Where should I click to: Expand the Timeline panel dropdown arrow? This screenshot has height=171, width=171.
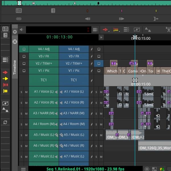(x=15, y=32)
